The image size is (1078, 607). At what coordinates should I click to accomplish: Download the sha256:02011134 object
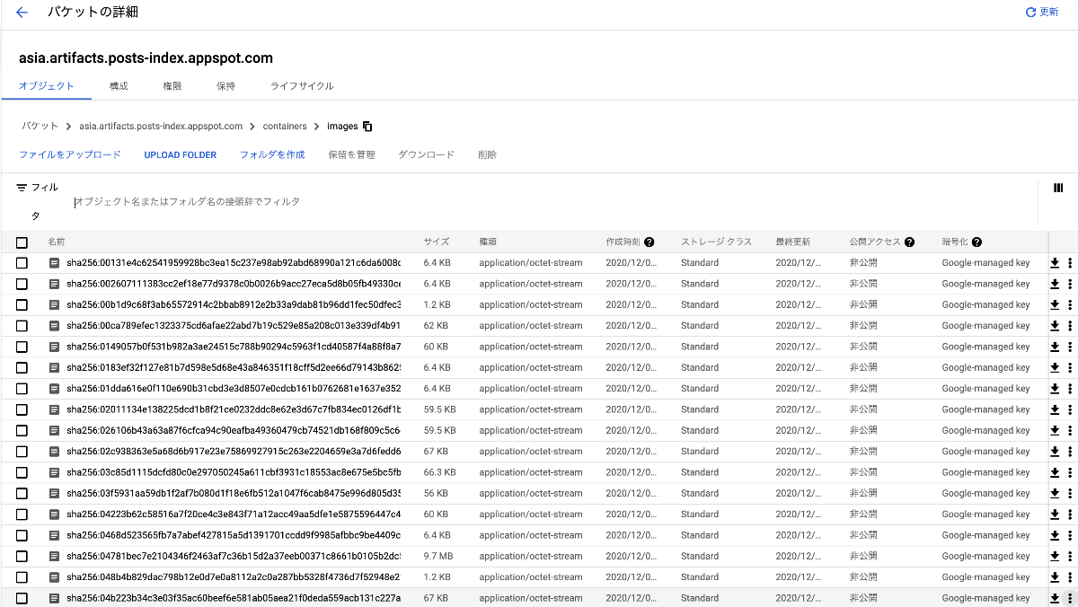tap(1055, 409)
